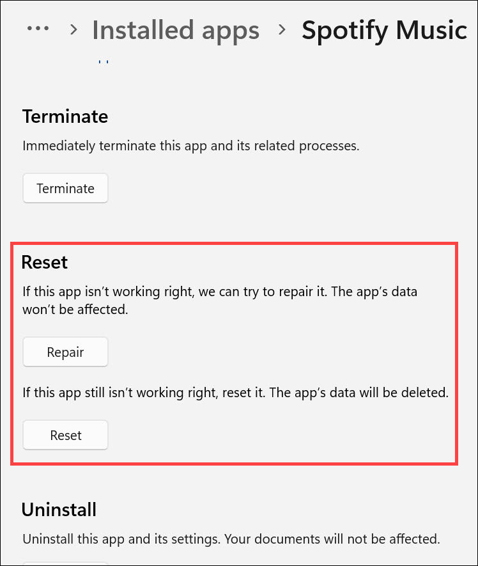
Task: Go back to Installed apps
Action: (x=176, y=30)
